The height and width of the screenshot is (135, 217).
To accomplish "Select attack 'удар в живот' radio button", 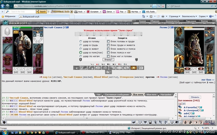I will [81, 49].
